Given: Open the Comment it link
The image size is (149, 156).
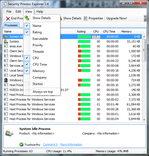Looking at the screenshot, I should [50, 144].
